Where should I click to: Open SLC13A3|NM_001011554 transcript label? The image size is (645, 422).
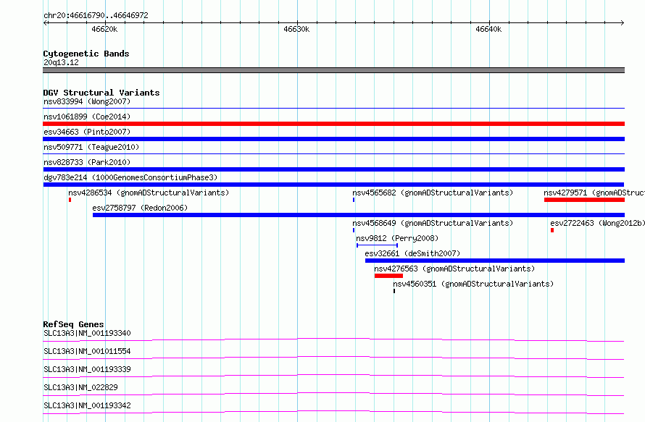[87, 351]
